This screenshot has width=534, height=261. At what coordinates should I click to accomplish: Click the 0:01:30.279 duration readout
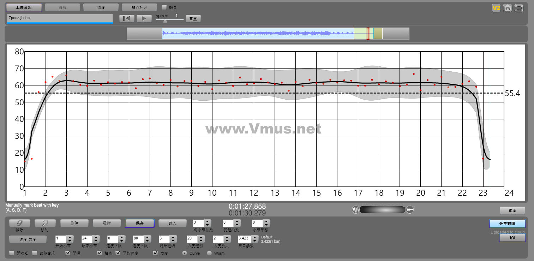coord(247,213)
